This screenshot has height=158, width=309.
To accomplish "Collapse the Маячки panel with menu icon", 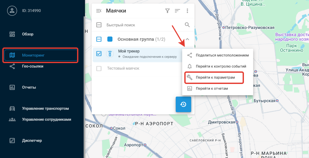I will coord(99,11).
